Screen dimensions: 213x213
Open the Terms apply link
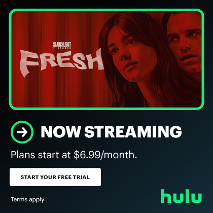tap(28, 199)
